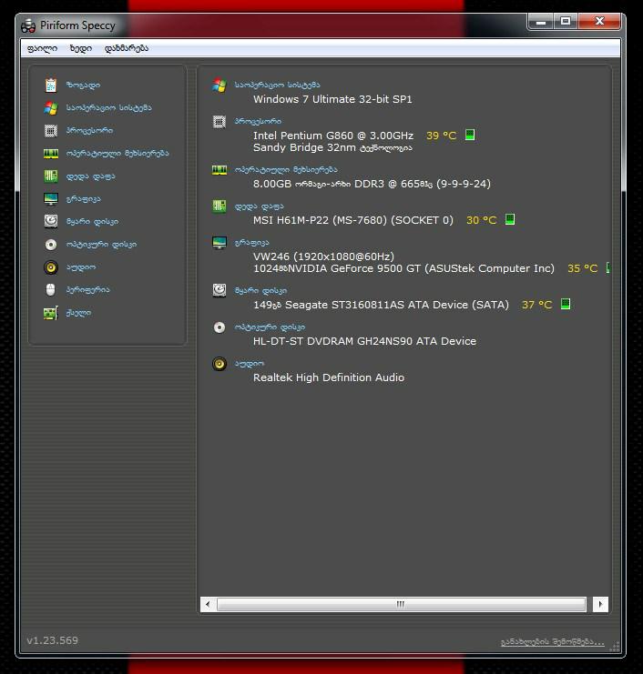This screenshot has height=674, width=643.
Task: Click the 'VW246 (1920x1080@60Hz)' text
Action: 323,257
